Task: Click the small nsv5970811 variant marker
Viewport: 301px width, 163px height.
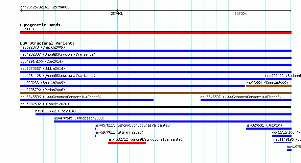Action: (95, 136)
